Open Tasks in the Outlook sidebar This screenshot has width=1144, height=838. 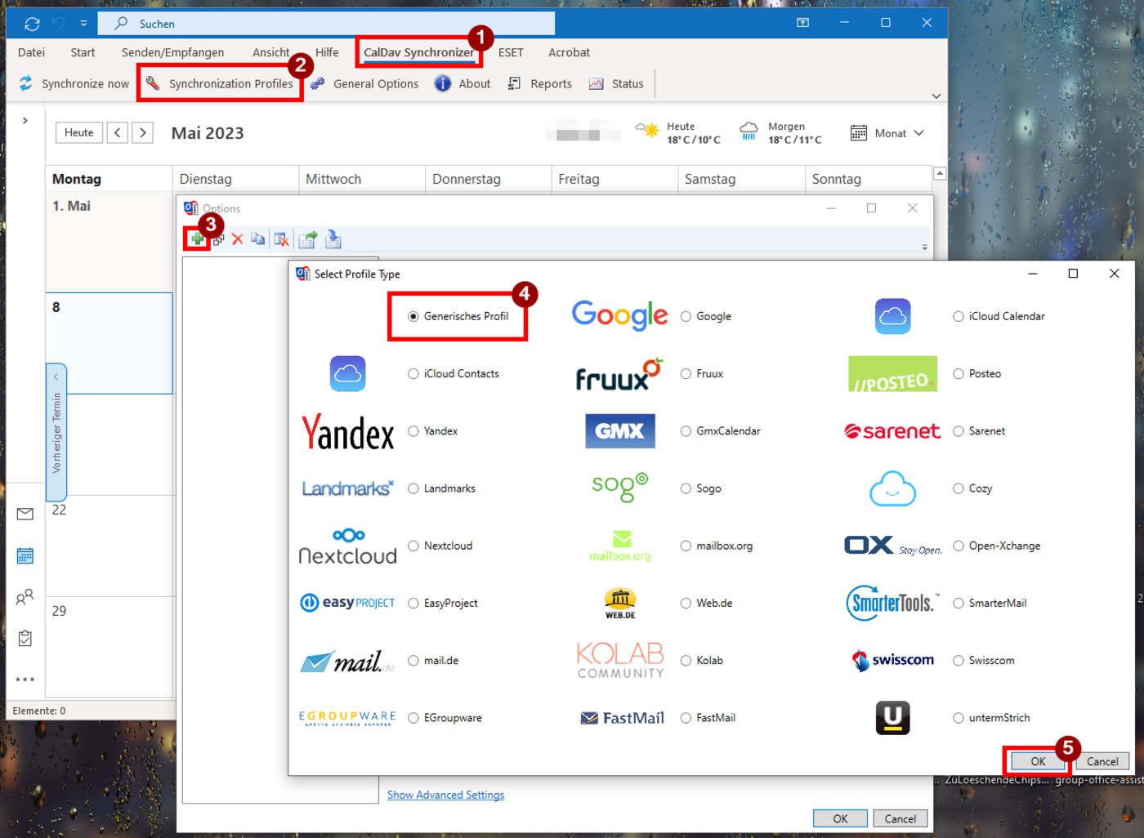(25, 638)
